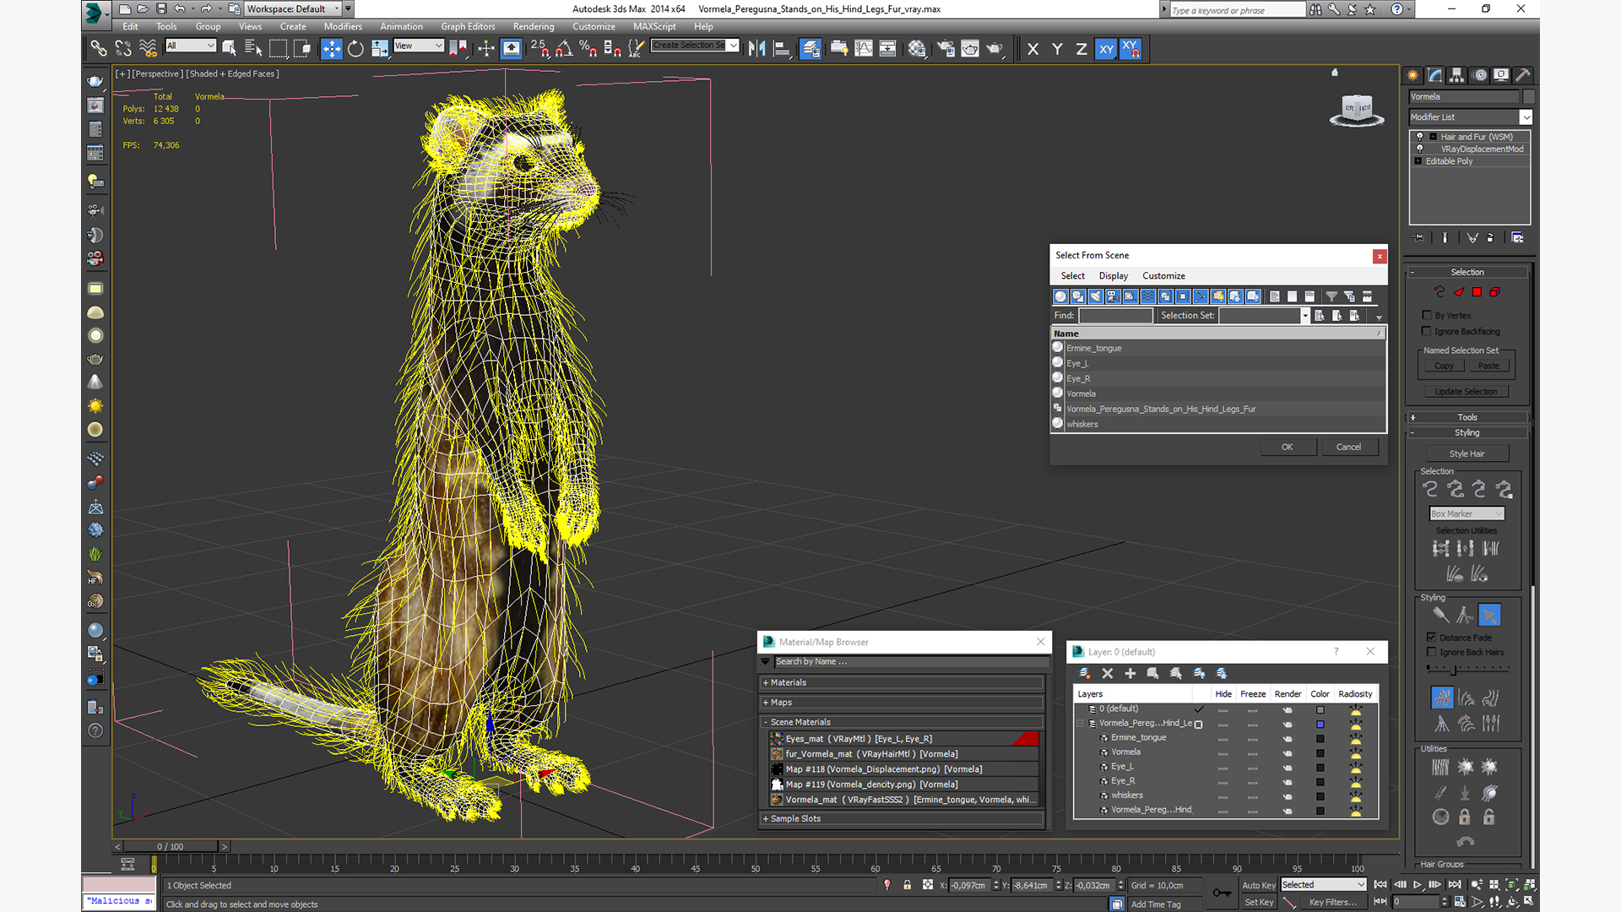
Task: Toggle Hide for Ermine_tongue layer row
Action: [1223, 739]
